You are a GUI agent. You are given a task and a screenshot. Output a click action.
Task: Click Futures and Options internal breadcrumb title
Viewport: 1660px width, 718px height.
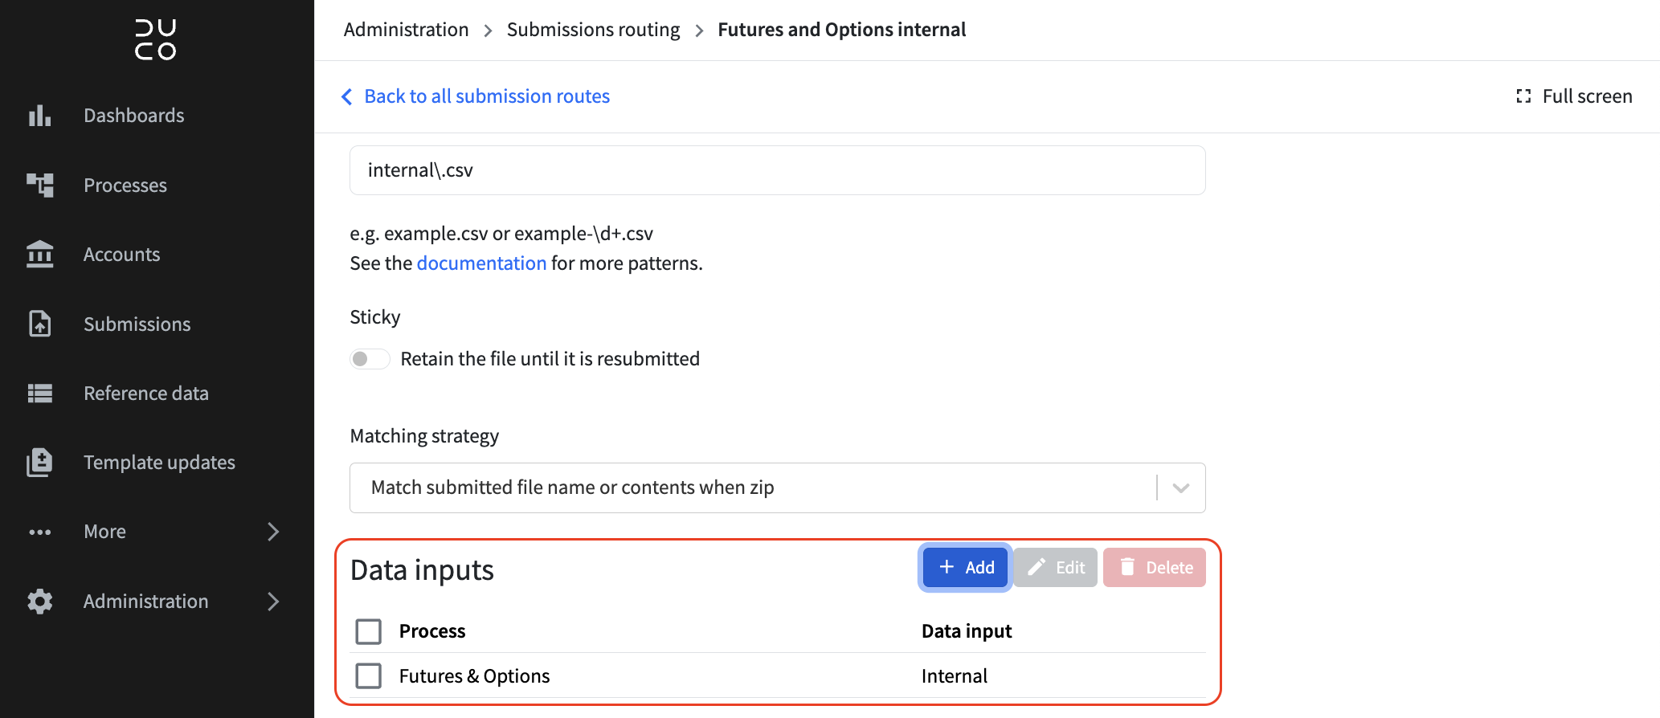pyautogui.click(x=841, y=30)
